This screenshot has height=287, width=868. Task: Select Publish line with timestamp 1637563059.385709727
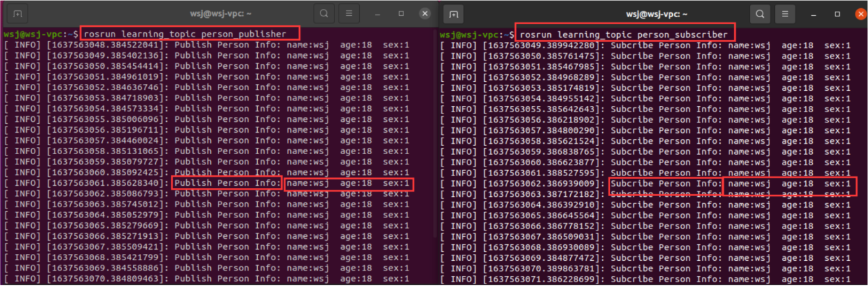pyautogui.click(x=206, y=162)
